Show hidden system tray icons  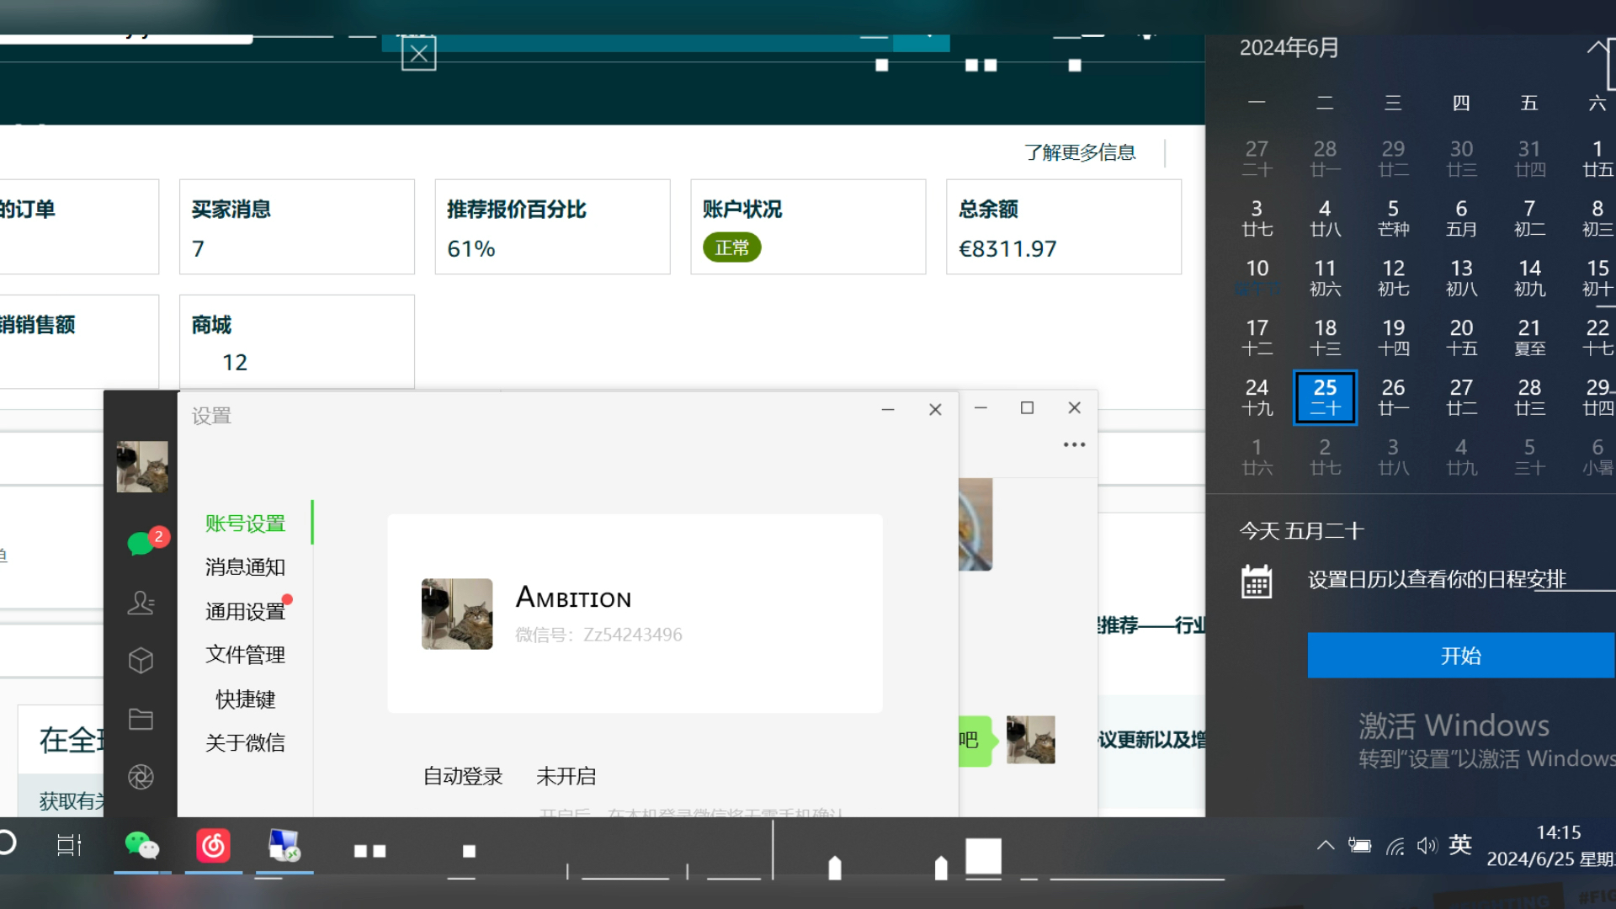pyautogui.click(x=1326, y=845)
